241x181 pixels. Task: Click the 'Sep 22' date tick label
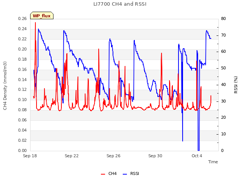tap(72, 156)
